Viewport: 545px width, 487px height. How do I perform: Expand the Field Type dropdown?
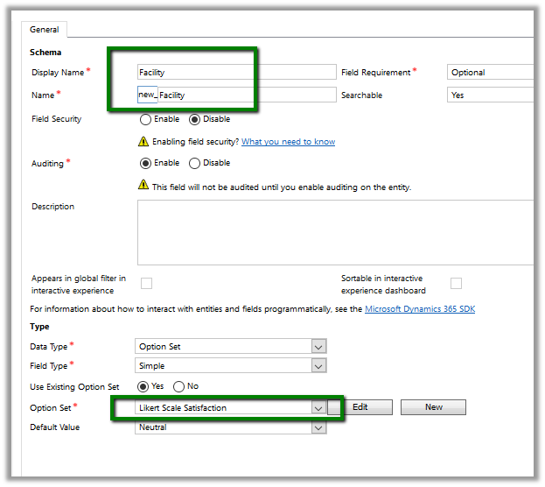tap(231, 366)
